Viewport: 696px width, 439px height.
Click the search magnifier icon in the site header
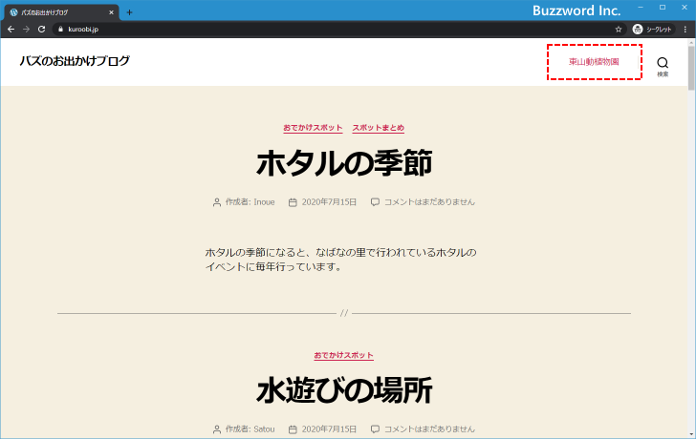point(663,63)
